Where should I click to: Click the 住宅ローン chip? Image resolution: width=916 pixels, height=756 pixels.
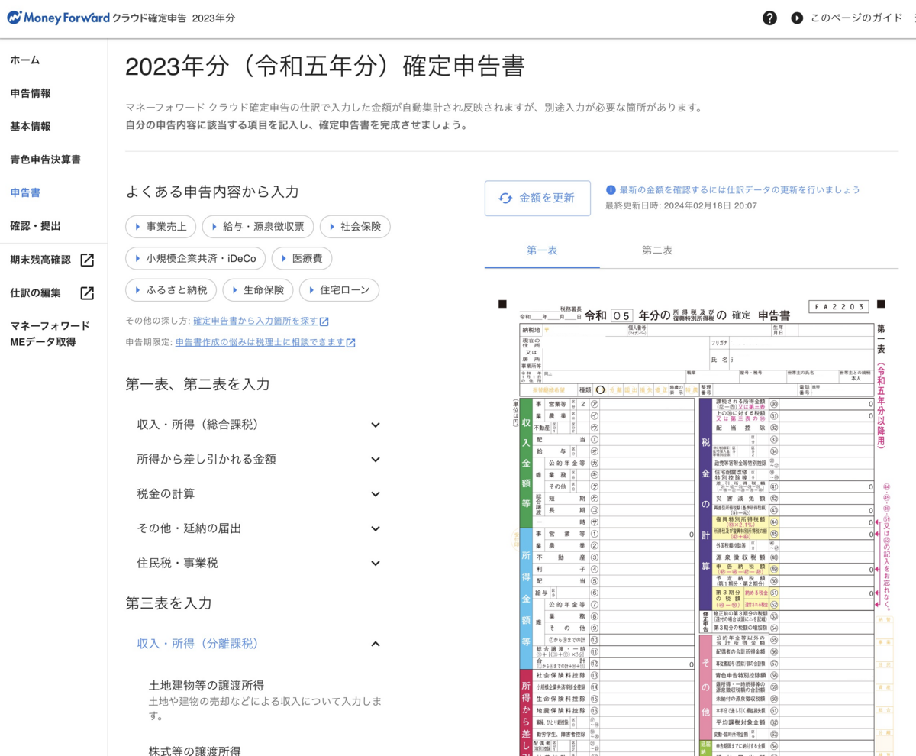pos(339,290)
